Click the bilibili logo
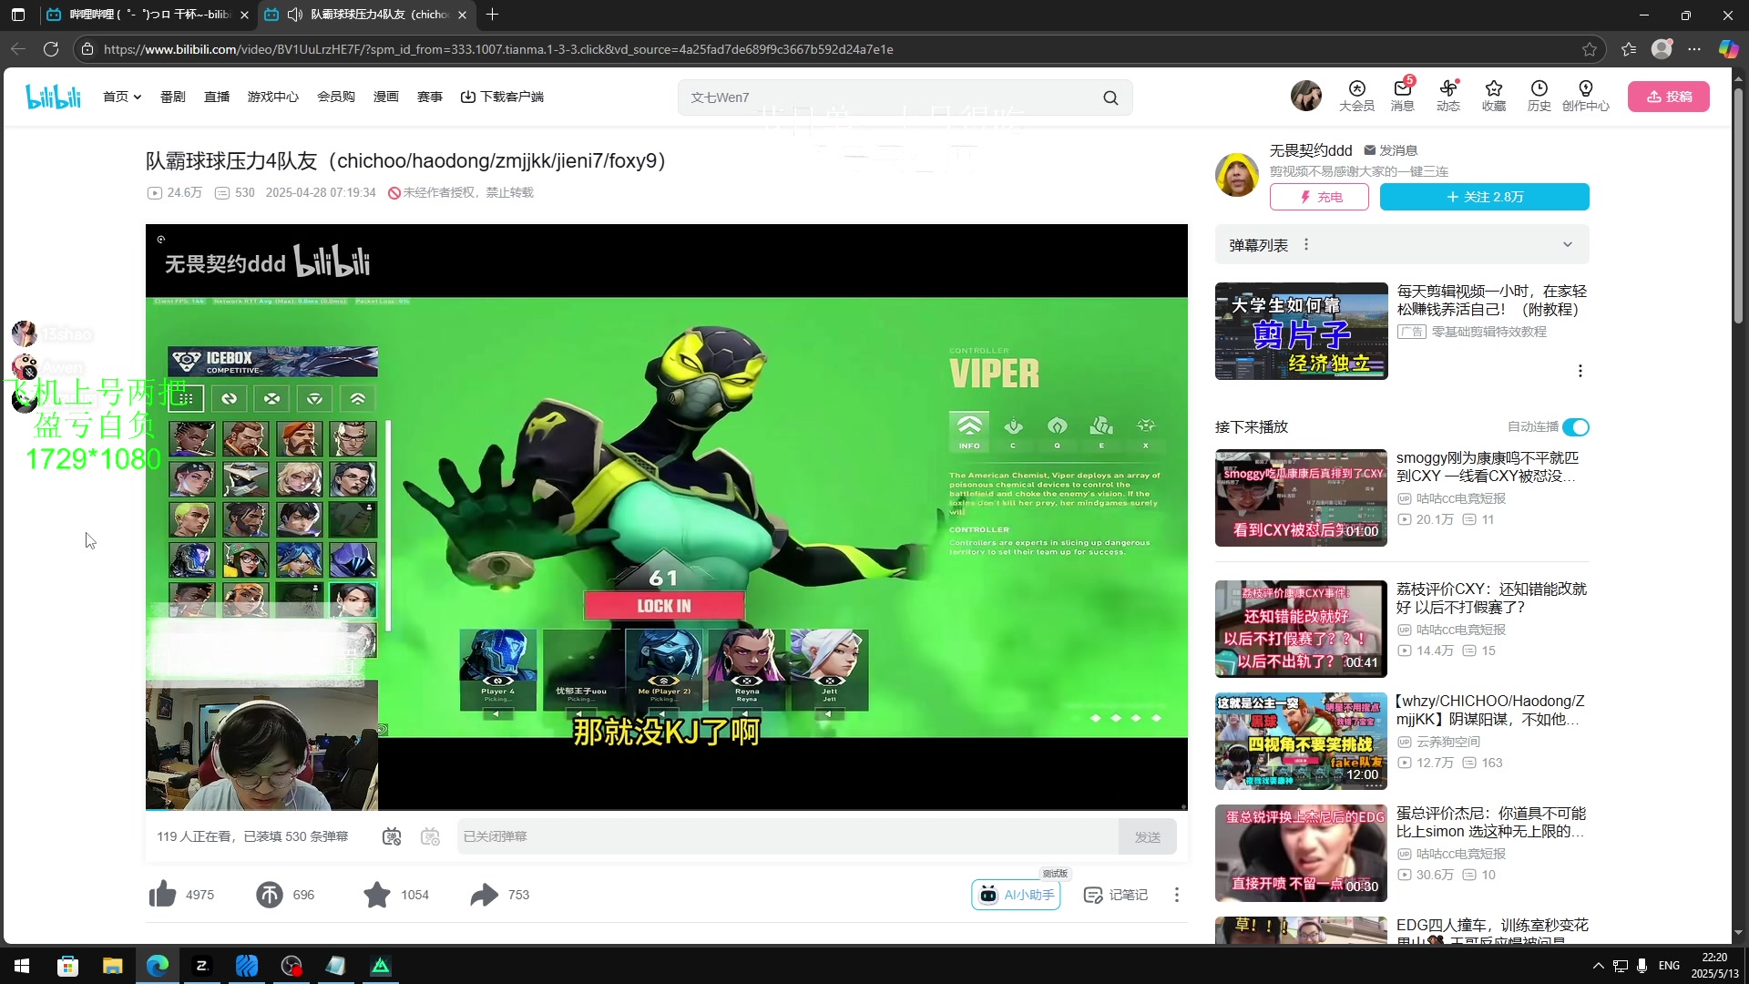 (53, 97)
